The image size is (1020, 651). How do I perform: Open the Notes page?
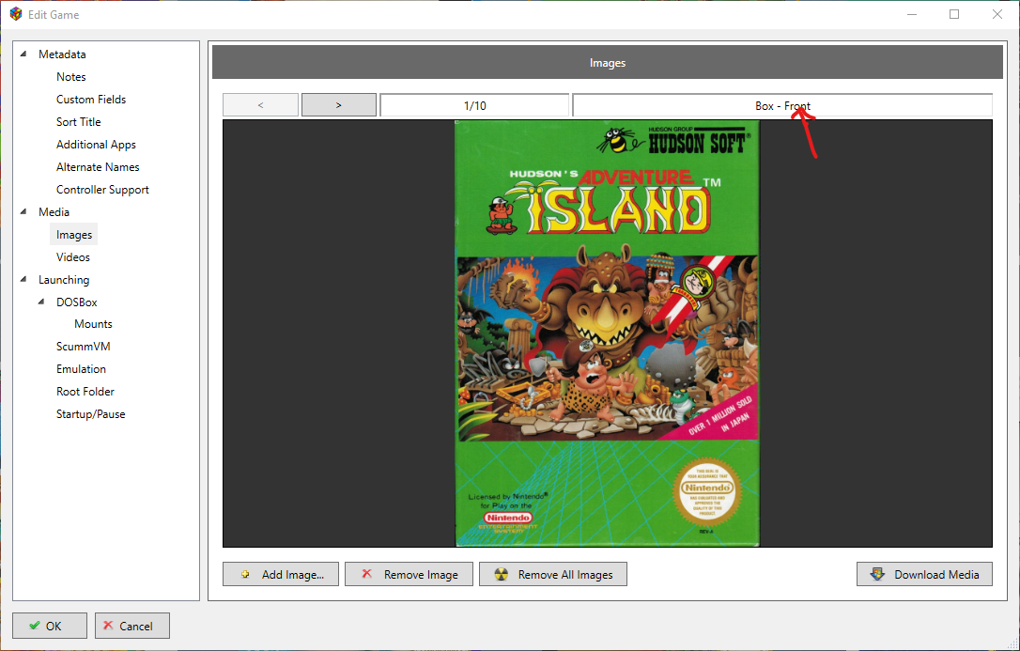click(x=70, y=77)
